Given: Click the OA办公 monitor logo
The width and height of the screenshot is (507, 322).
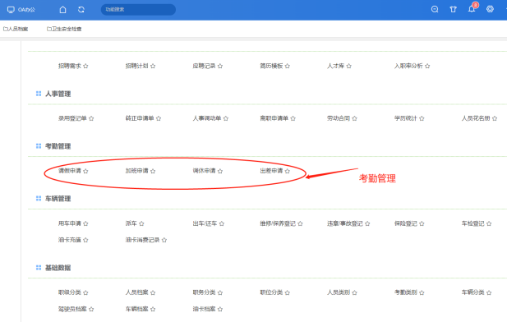Looking at the screenshot, I should (11, 10).
